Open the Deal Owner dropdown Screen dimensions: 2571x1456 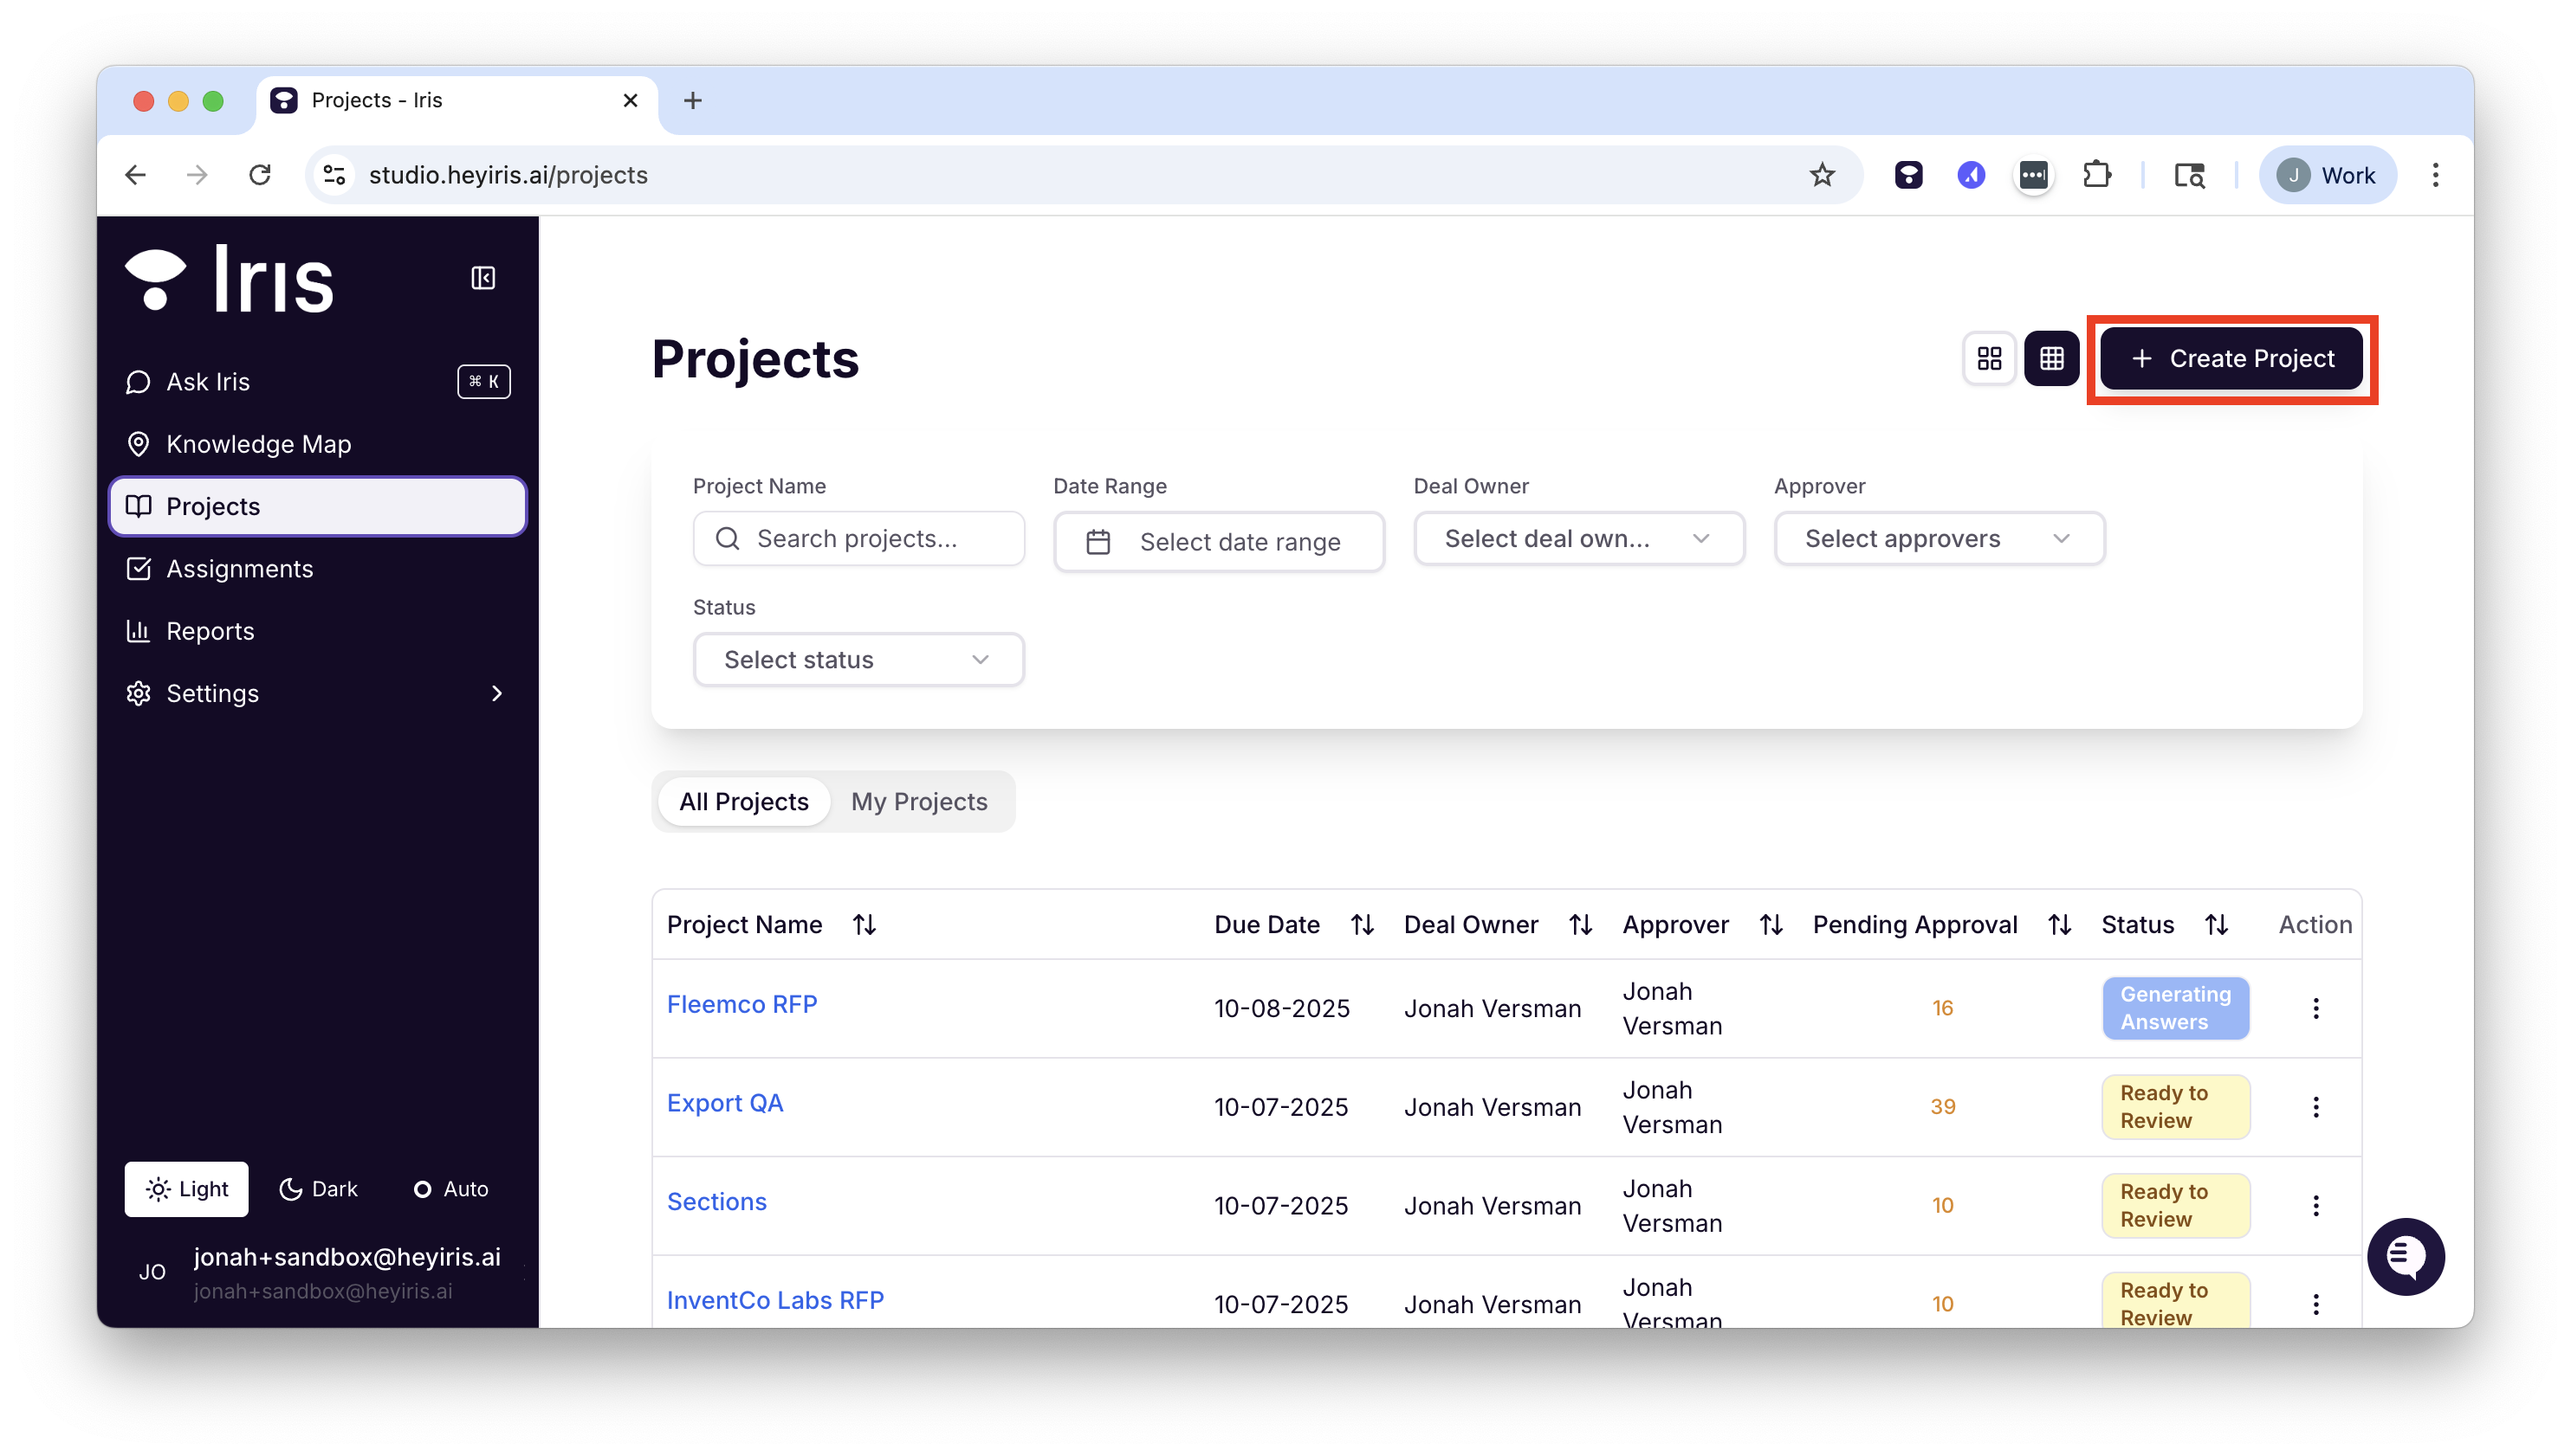[x=1578, y=539]
